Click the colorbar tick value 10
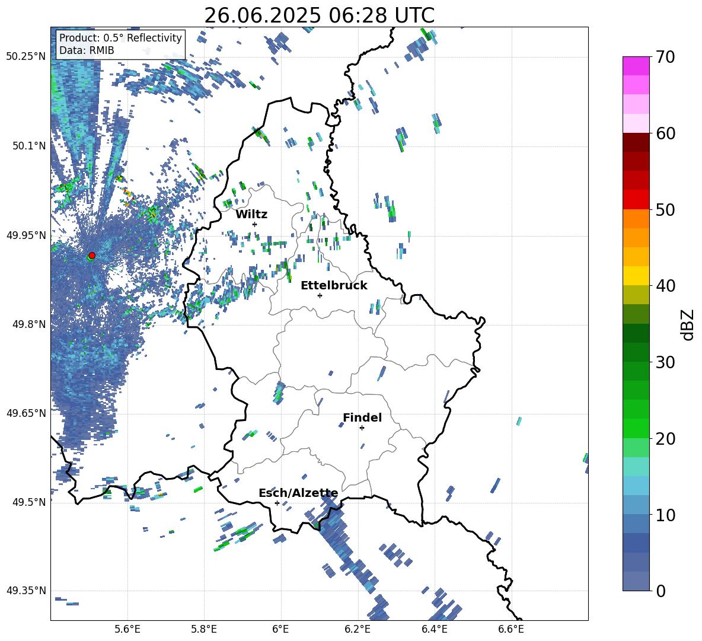702x641 pixels. (x=665, y=515)
